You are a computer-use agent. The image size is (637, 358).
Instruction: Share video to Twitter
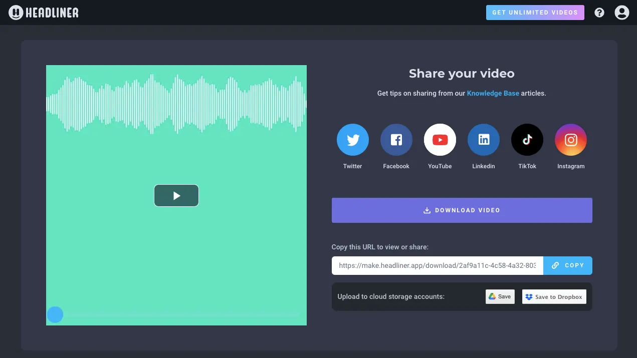click(353, 140)
